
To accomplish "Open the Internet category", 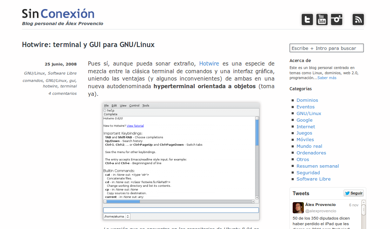I will click(306, 127).
